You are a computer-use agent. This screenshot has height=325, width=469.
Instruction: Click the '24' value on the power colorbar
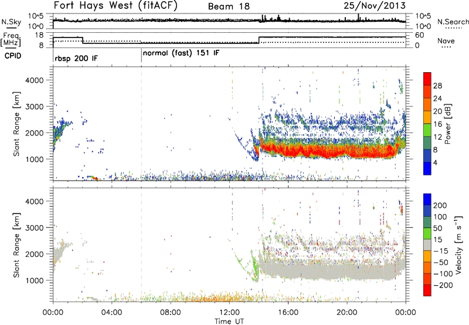[x=437, y=99]
